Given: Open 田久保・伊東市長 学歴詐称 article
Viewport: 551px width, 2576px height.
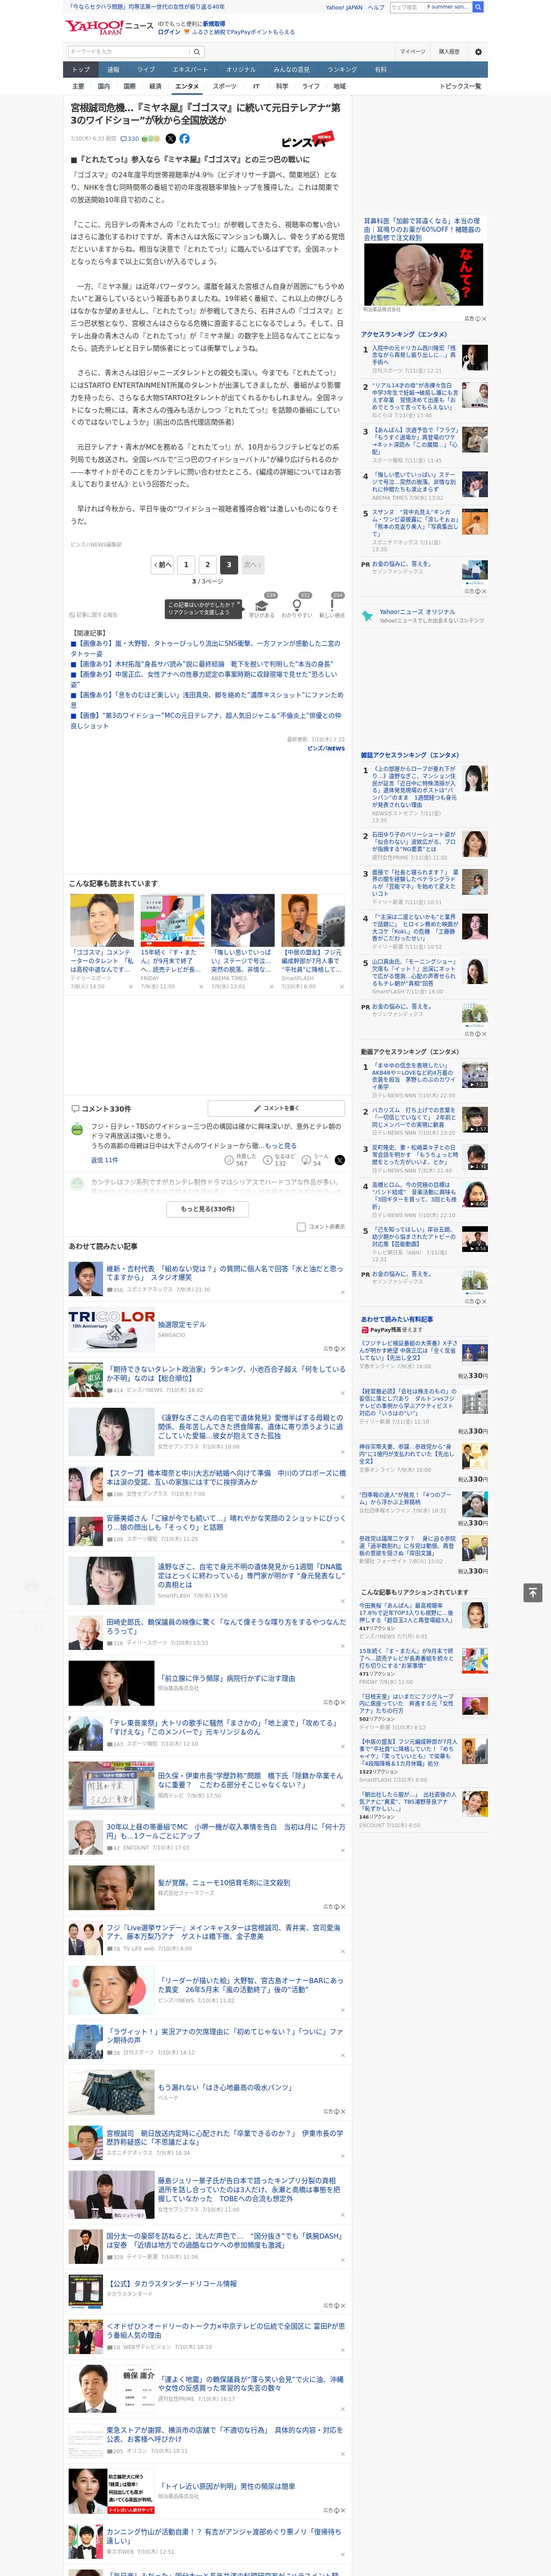Looking at the screenshot, I should tap(250, 1780).
